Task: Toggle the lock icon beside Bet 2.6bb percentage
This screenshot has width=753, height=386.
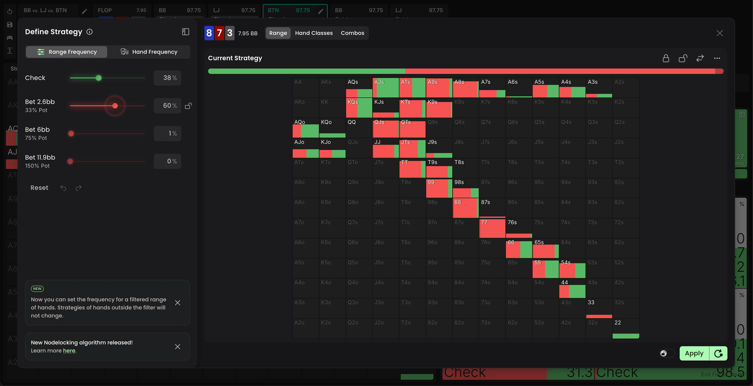Action: [188, 106]
